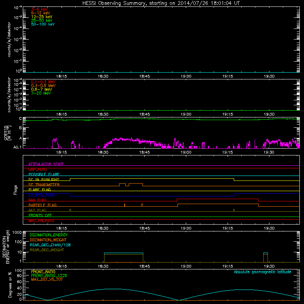The image size is (304, 304).
Task: Click the 18:30 tick label below GOES15 panel
Action: pyautogui.click(x=103, y=152)
